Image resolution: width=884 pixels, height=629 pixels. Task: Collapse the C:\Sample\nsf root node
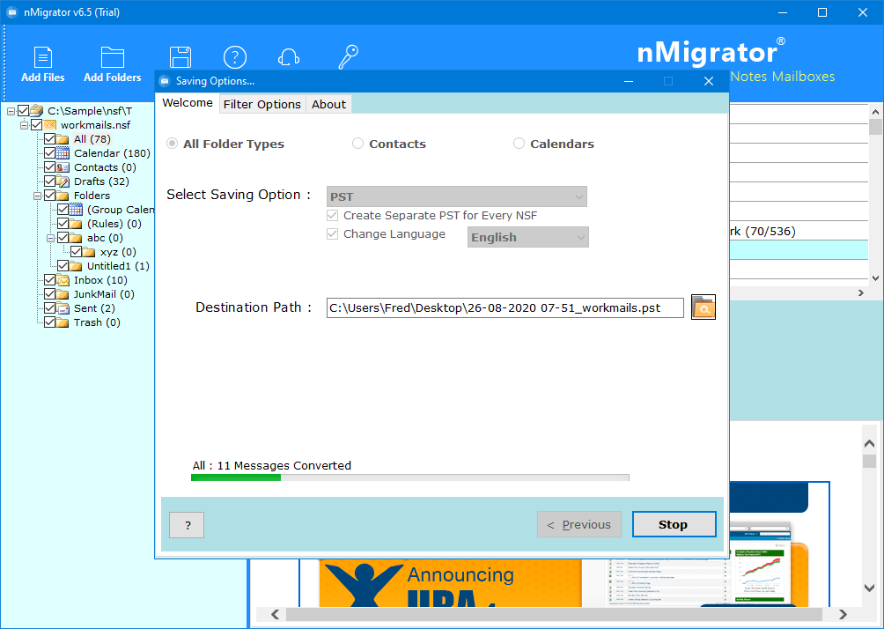pos(11,111)
